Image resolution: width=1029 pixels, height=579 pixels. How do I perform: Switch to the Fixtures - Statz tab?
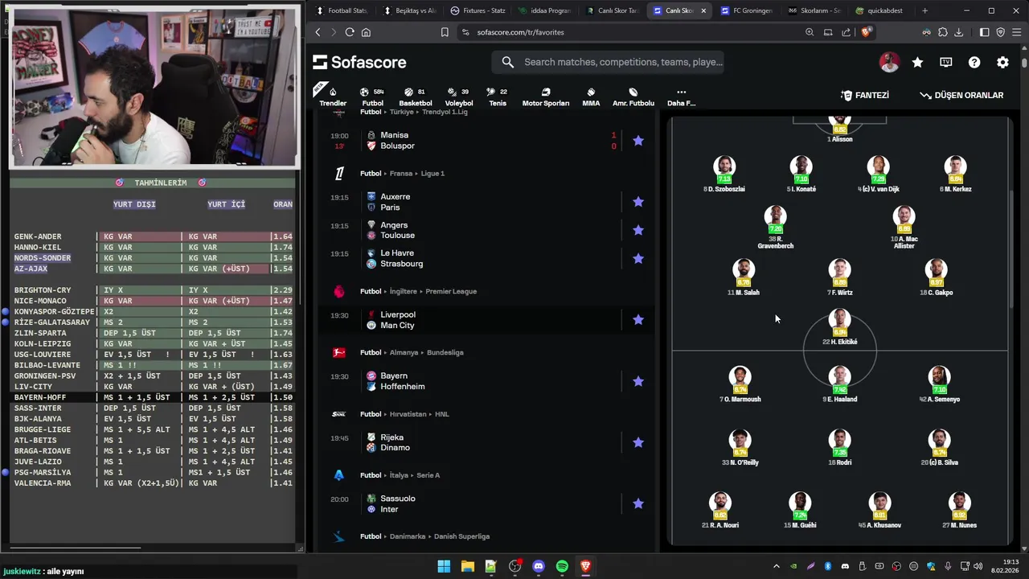(478, 10)
